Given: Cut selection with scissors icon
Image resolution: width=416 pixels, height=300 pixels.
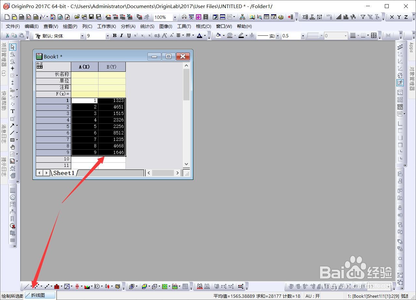Looking at the screenshot, I should (7, 36).
